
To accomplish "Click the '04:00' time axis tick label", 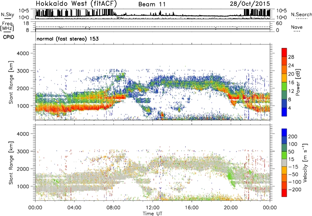I will 74,208.
